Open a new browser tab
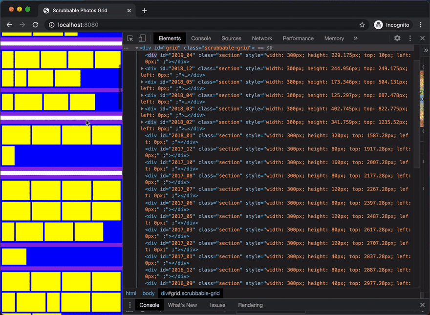Image resolution: width=430 pixels, height=315 pixels. pyautogui.click(x=145, y=11)
